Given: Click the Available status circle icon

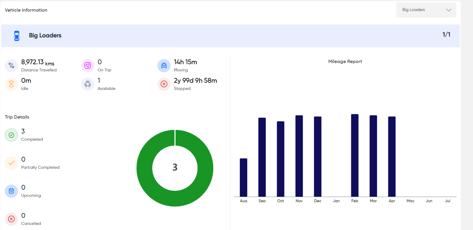Looking at the screenshot, I should click(x=88, y=84).
